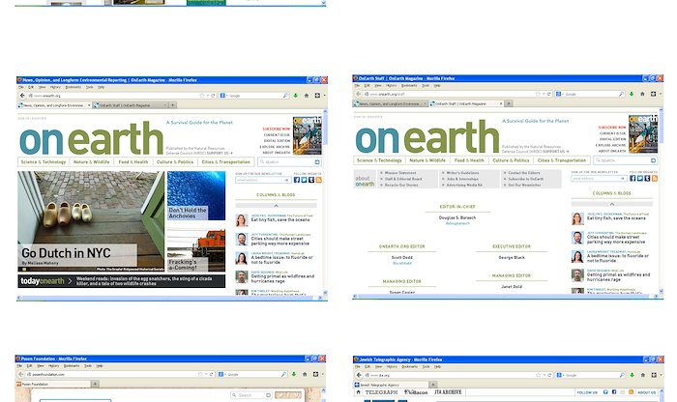The width and height of the screenshot is (677, 402).
Task: Click JTA Archive link in Jewish Telegraphic window
Action: click(x=448, y=392)
